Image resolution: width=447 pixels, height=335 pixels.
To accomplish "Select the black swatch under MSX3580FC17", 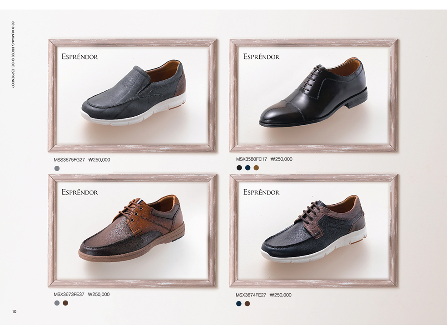I will [x=239, y=168].
